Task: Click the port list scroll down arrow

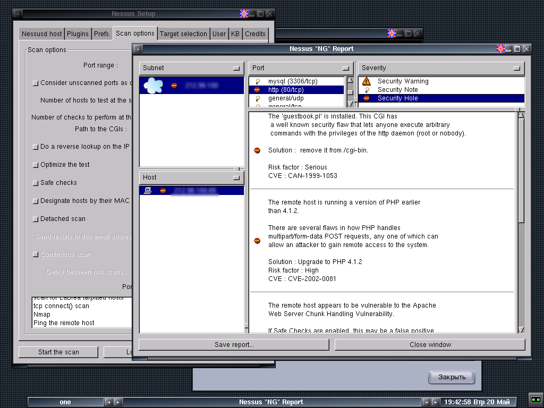Action: (x=351, y=104)
